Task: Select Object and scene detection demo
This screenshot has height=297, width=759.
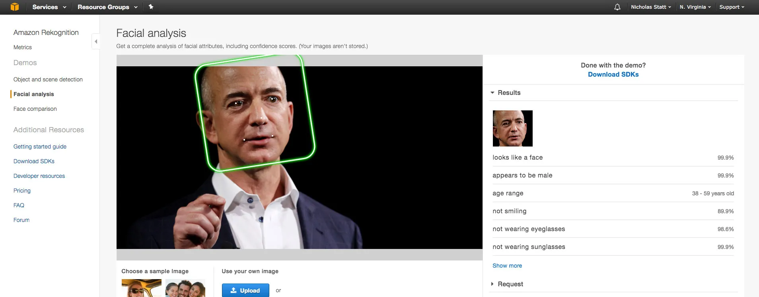Action: 48,79
